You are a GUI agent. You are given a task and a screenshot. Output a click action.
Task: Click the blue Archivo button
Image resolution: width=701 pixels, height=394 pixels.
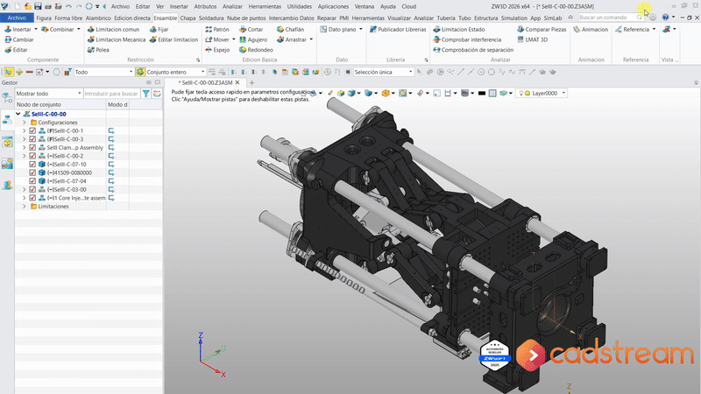point(17,18)
